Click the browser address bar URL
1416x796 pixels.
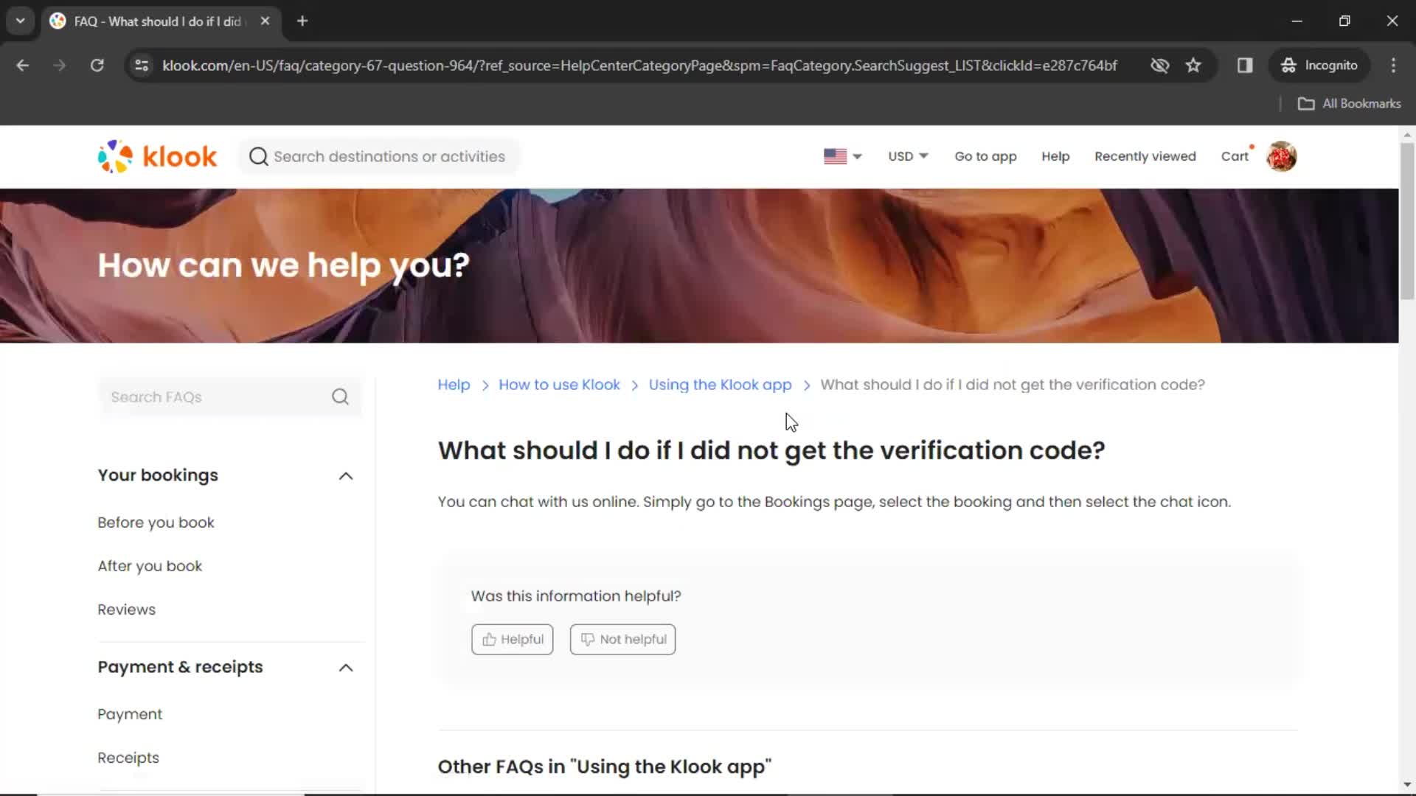tap(639, 65)
